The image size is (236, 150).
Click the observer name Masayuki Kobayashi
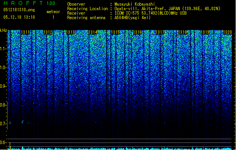pos(134,4)
